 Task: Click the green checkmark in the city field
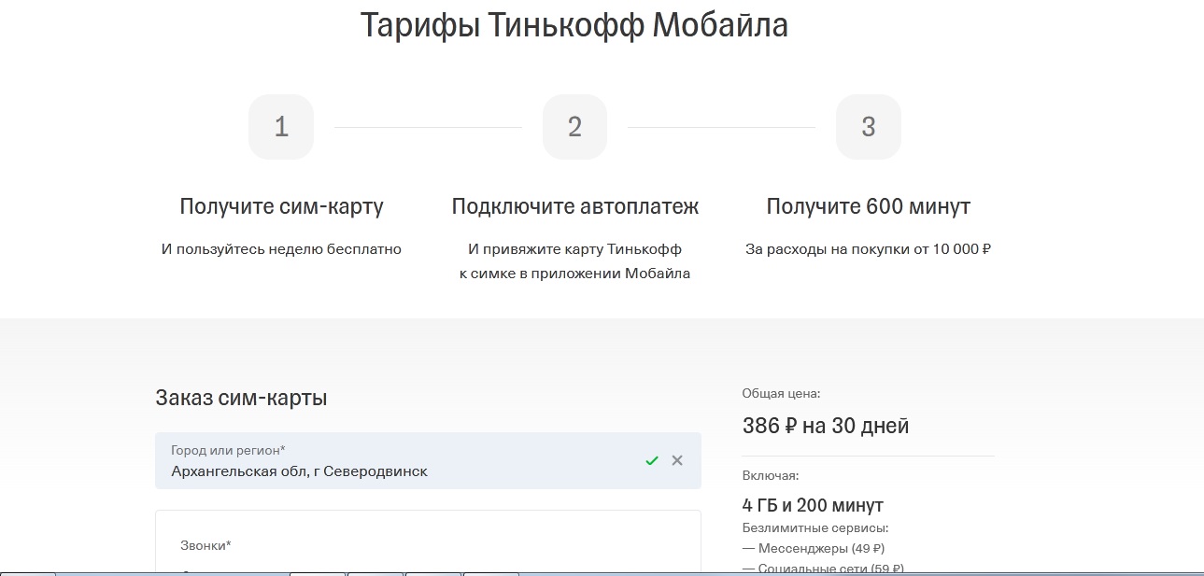(652, 460)
